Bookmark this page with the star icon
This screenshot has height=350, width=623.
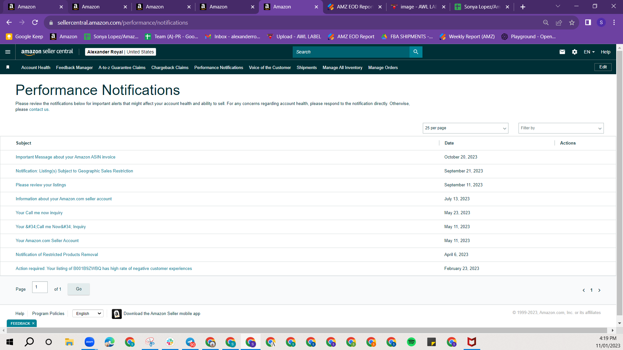click(x=572, y=22)
